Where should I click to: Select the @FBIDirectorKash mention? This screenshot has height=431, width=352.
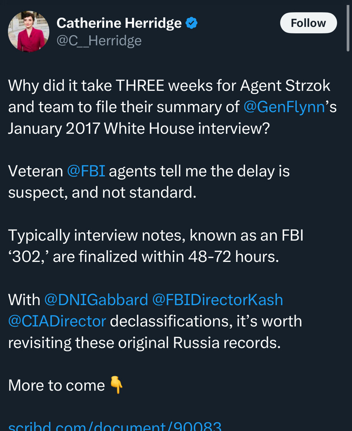pos(218,300)
